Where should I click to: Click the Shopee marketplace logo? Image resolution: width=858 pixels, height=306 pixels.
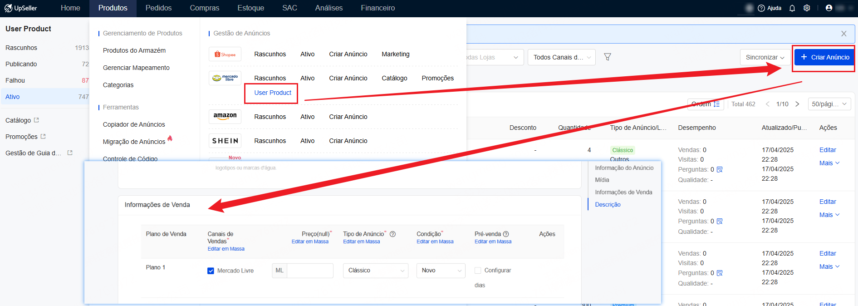click(x=225, y=54)
